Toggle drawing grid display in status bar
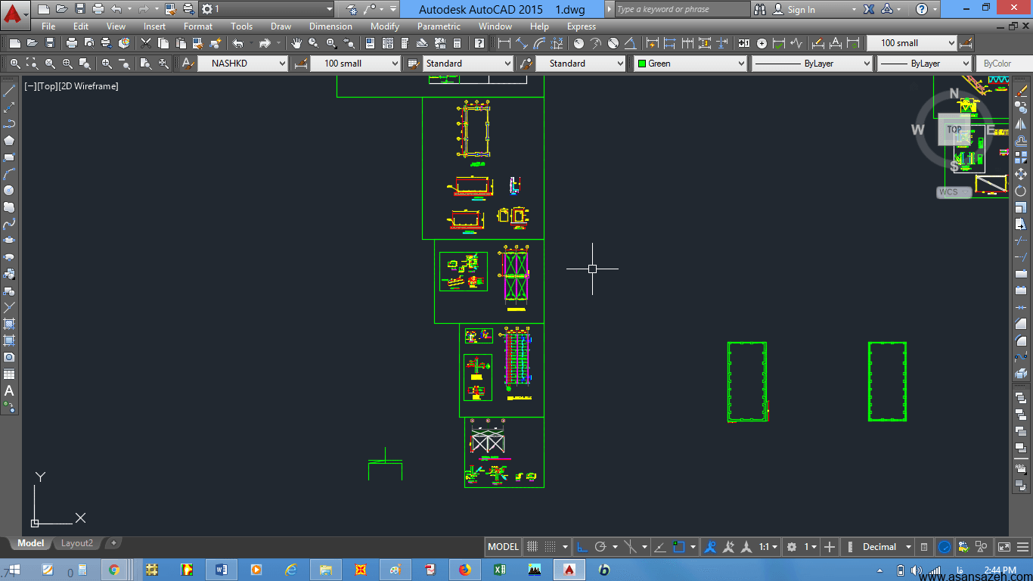Viewport: 1033px width, 581px height. coord(532,547)
